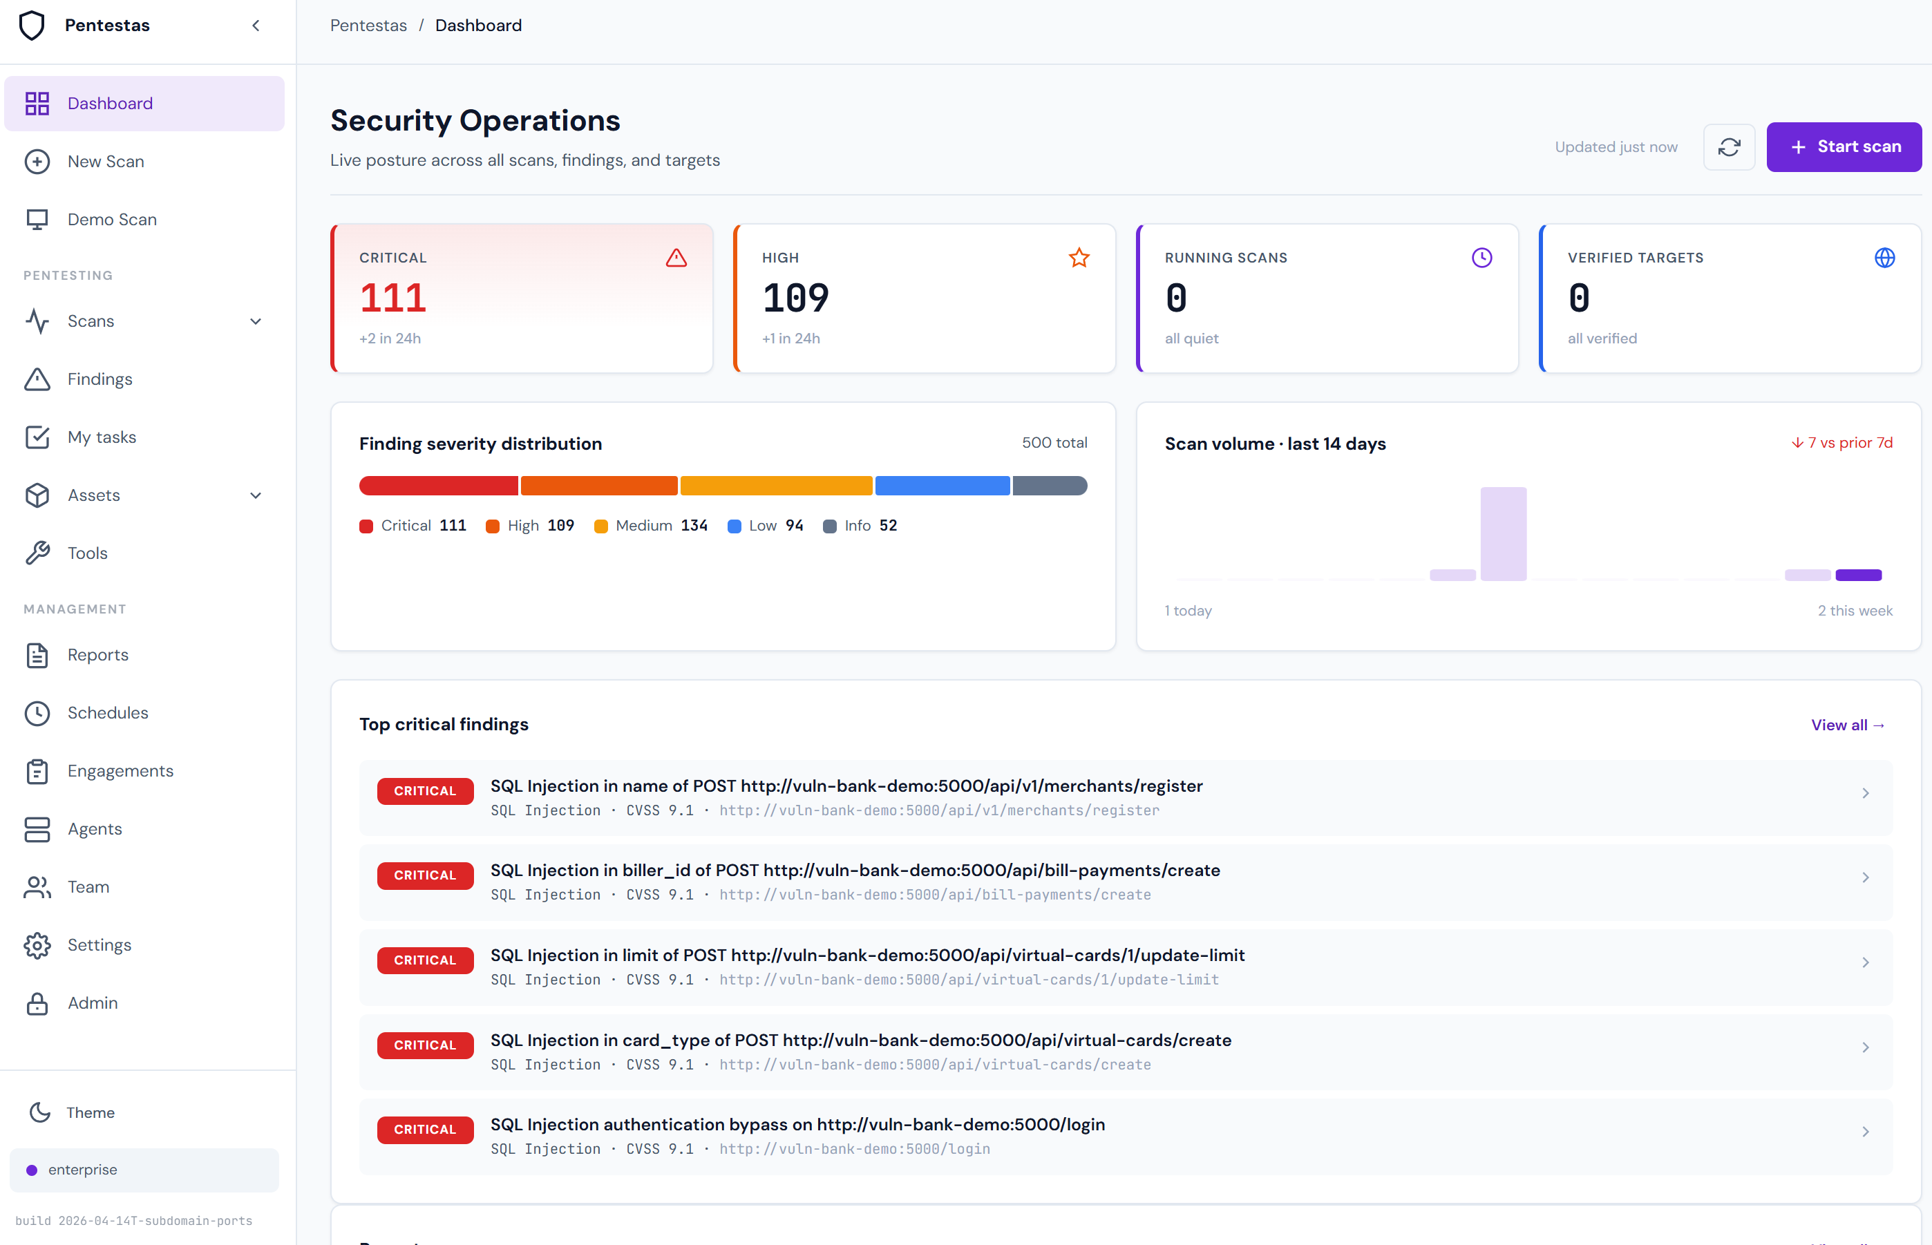Select My tasks in sidebar
Screen dimensions: 1932x1245
[x=144, y=437]
